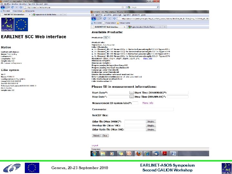This screenshot has width=232, height=174.
Task: Open Visualizza menu in front Firefox window
Action: click(x=108, y=15)
